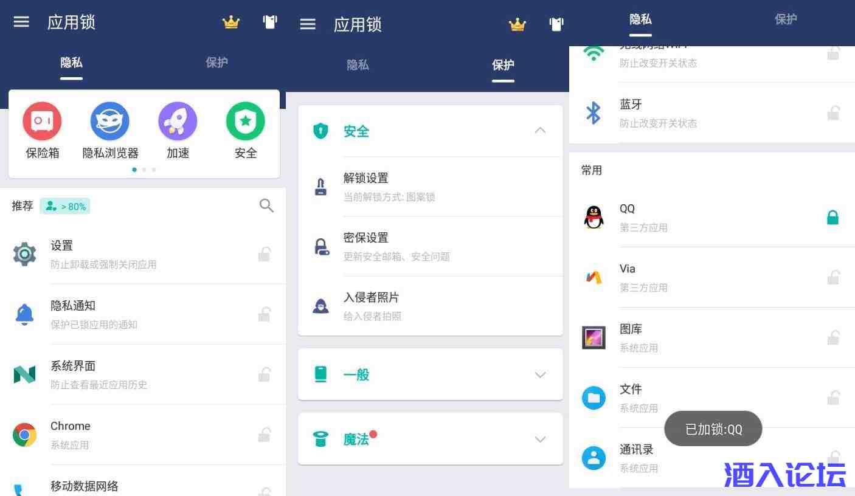Screen dimensions: 855x496
Task: Open 解锁设置 unlock settings
Action: point(431,187)
